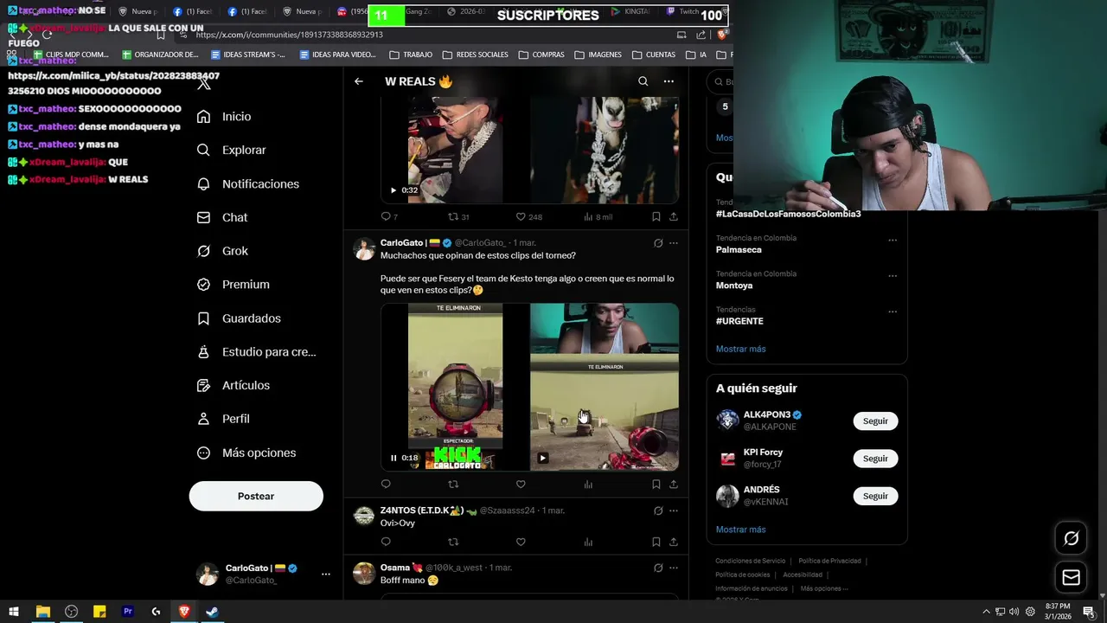Open the floating Grok button
Screen dimensions: 1107x623
pos(1071,538)
